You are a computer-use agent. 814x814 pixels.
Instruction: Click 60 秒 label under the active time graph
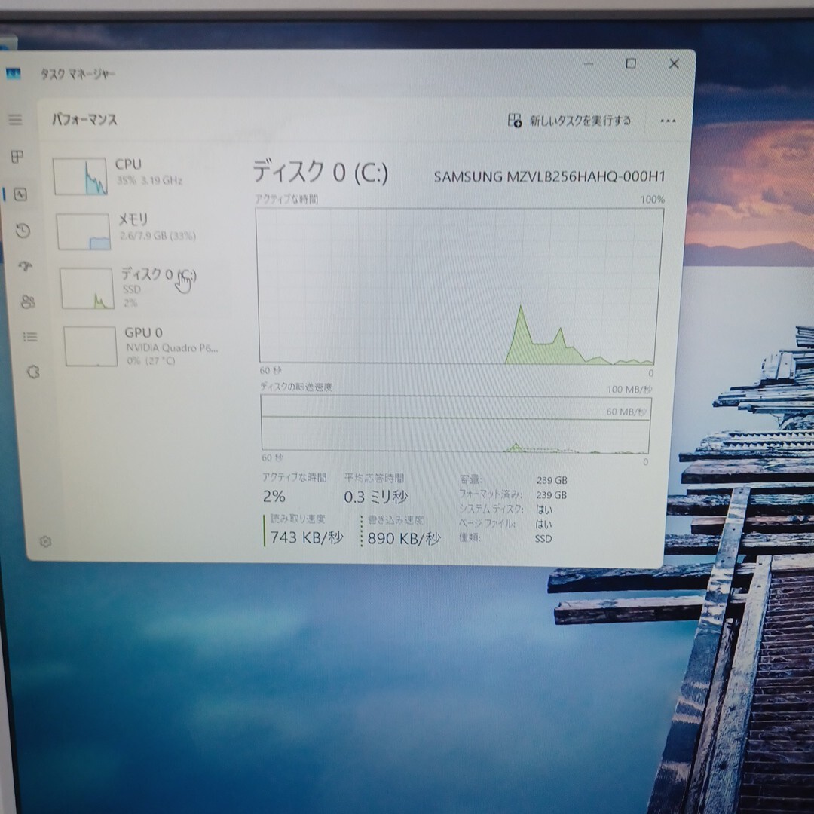[271, 370]
